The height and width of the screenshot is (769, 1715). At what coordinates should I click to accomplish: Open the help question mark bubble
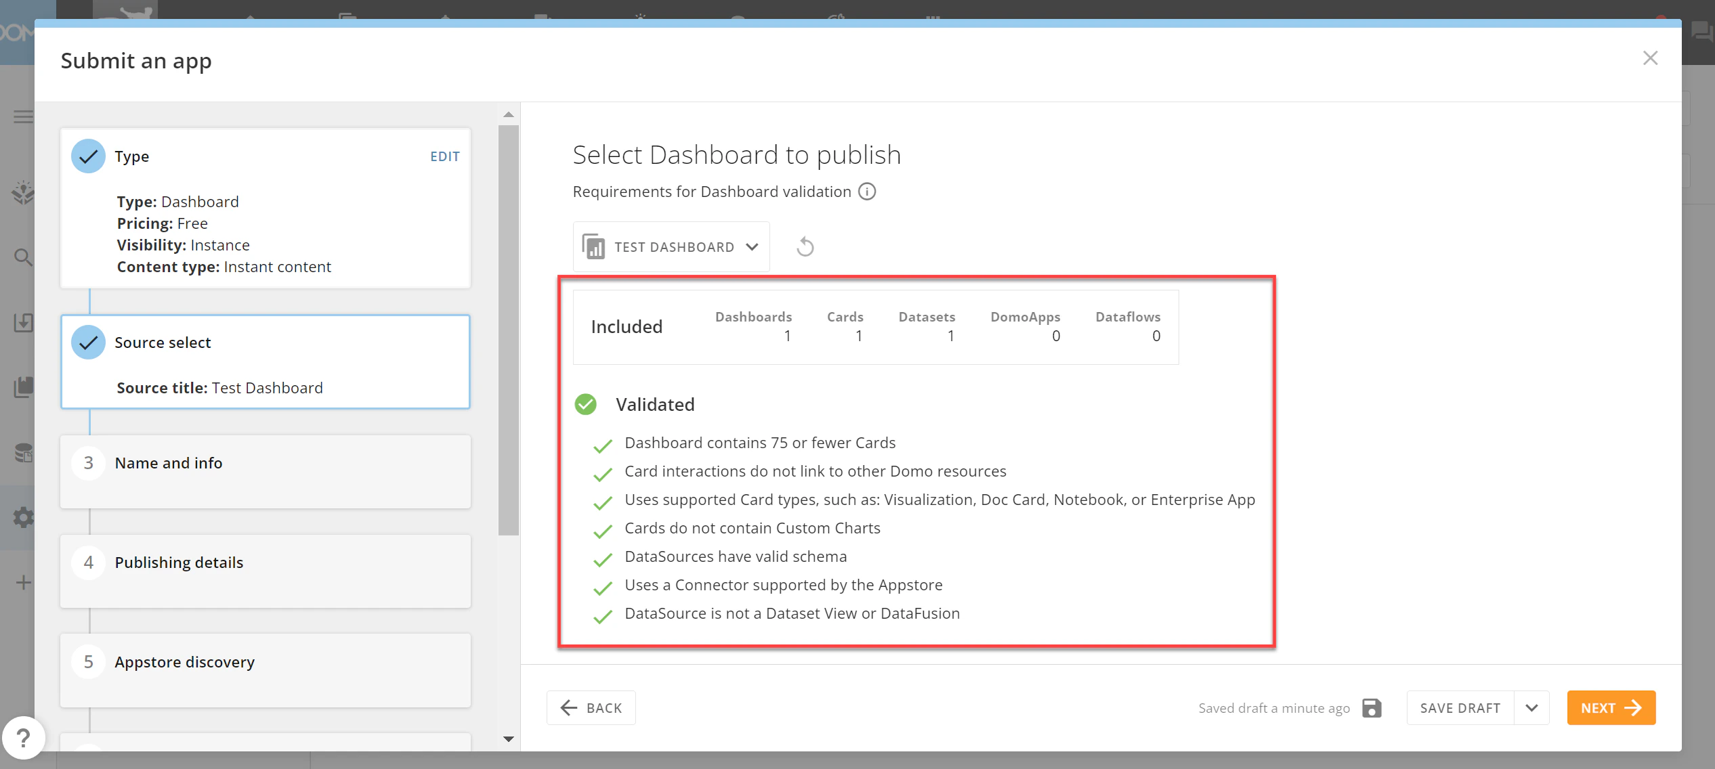(23, 737)
